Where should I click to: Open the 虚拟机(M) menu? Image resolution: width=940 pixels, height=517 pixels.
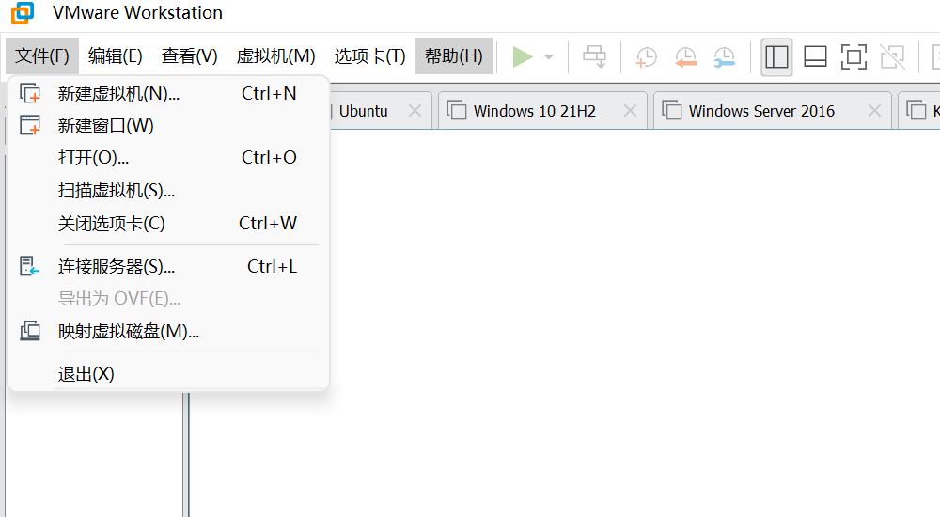pos(275,56)
